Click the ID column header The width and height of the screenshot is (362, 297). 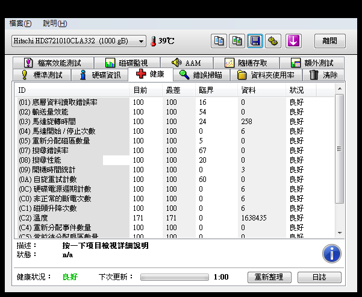pos(72,90)
